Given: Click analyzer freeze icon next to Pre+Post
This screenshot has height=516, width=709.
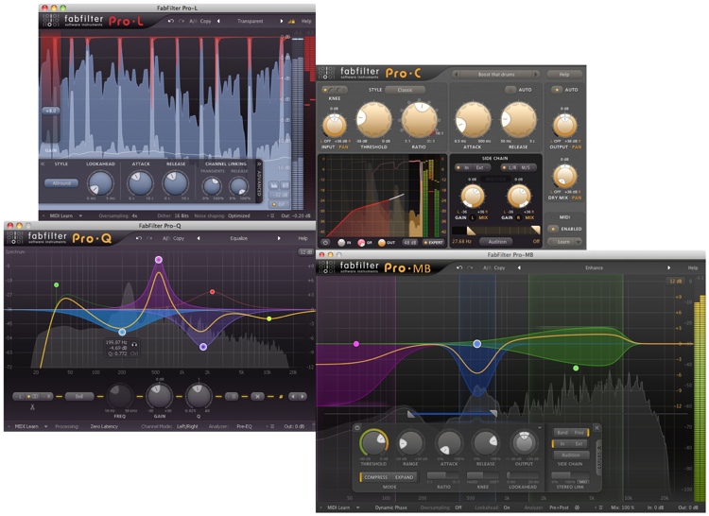Looking at the screenshot, I should click(x=577, y=507).
